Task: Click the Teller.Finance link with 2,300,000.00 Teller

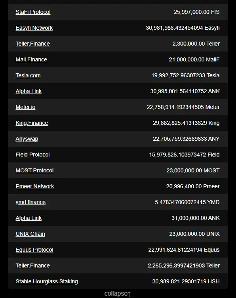Action: (32, 44)
